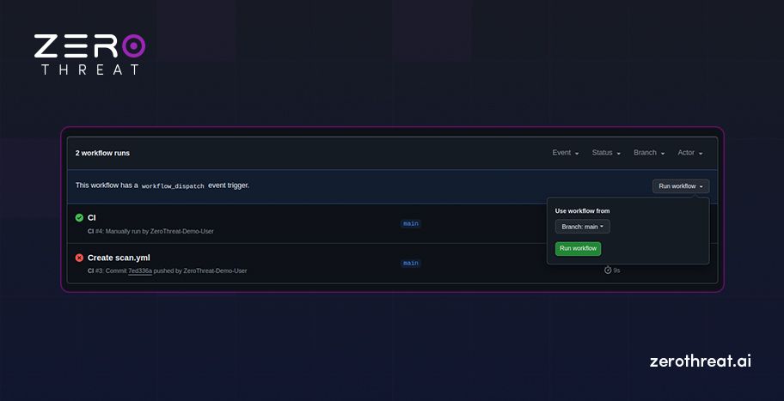
Task: Click the green Run workflow button
Action: (x=578, y=249)
